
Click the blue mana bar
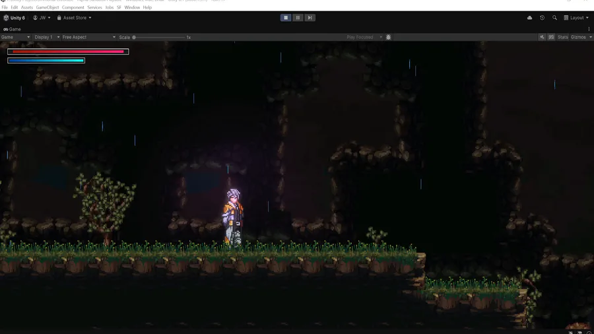[x=46, y=61]
